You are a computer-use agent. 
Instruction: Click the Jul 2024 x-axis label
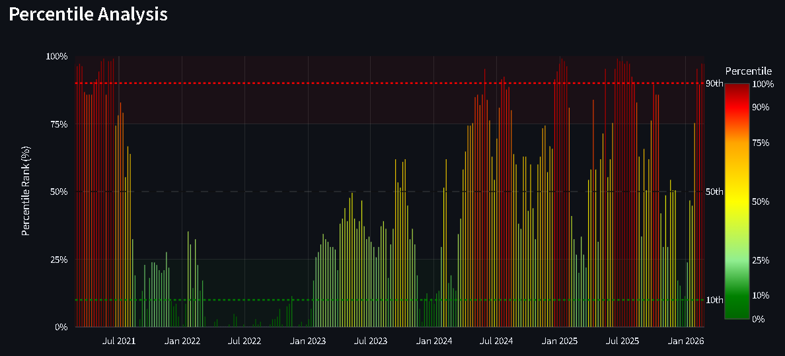(496, 341)
